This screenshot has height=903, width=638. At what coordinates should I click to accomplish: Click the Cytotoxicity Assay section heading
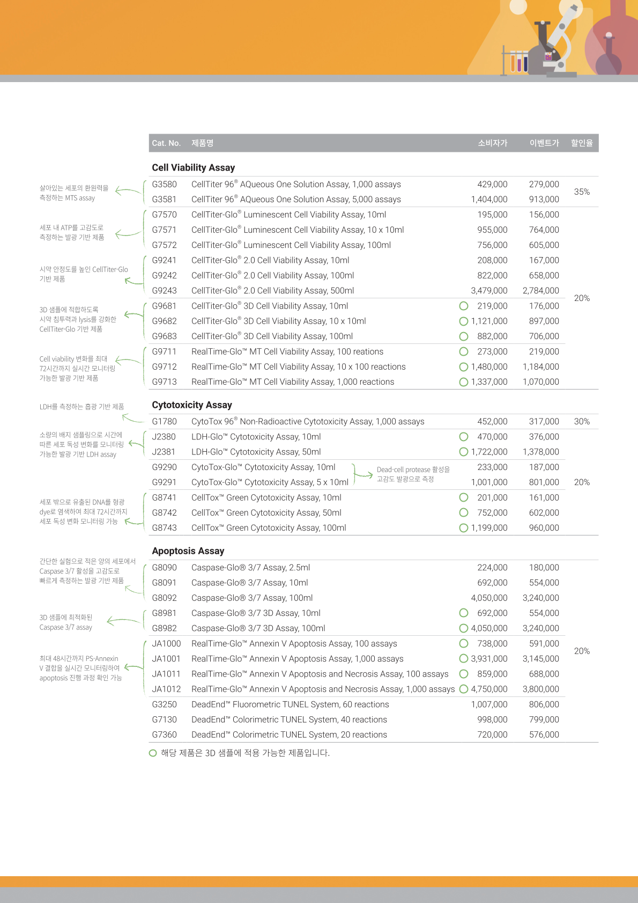(x=192, y=405)
